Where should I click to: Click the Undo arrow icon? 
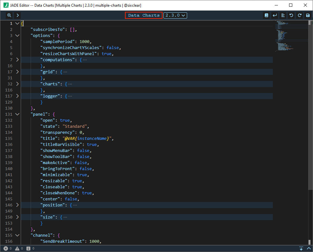[x=291, y=15]
